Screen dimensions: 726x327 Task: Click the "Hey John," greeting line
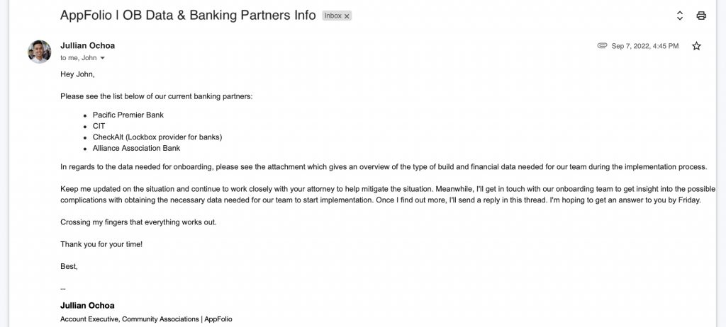click(77, 74)
